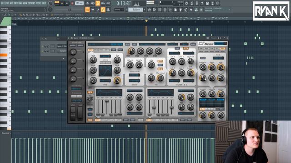
Task: Toggle mute LED of the Spire channel
Action: tap(43, 46)
